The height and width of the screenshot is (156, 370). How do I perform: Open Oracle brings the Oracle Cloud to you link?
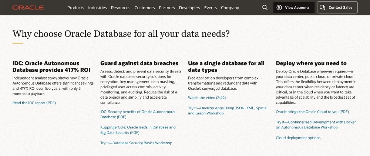[x=312, y=112]
